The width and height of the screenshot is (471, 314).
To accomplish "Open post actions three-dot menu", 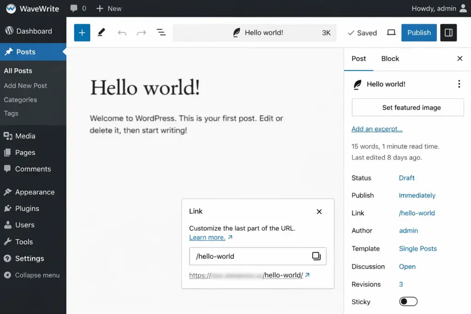I will point(459,84).
